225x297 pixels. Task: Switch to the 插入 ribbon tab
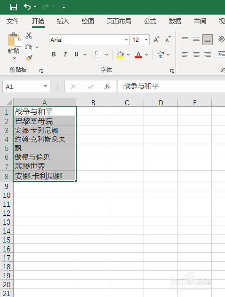tap(63, 21)
